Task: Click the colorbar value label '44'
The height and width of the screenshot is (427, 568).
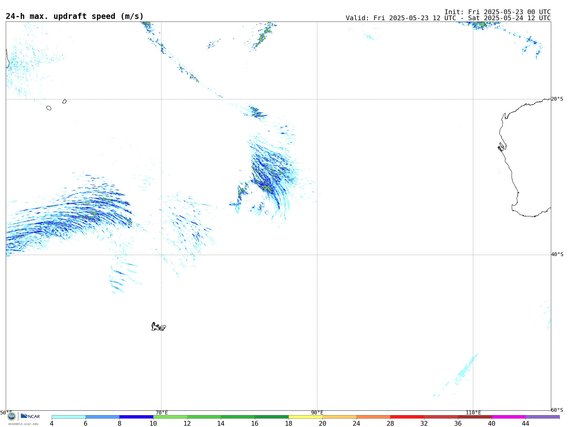Action: pyautogui.click(x=526, y=424)
